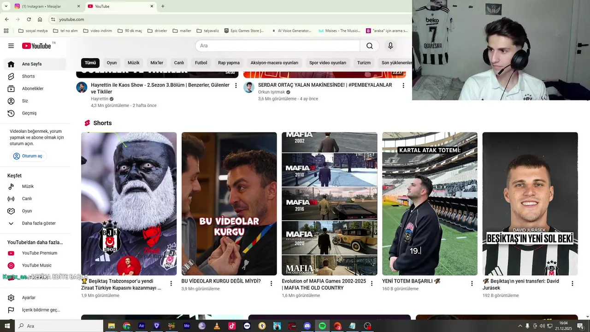Select the Futbol filter chip
This screenshot has width=590, height=332.
tap(201, 63)
